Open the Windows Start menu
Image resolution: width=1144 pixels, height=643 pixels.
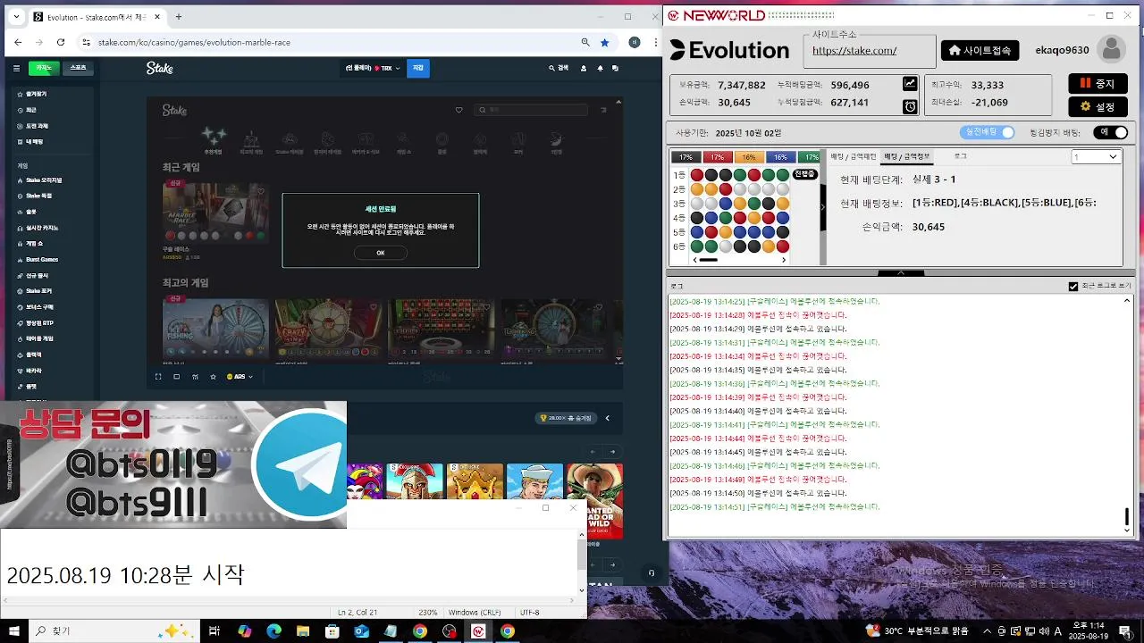point(15,631)
